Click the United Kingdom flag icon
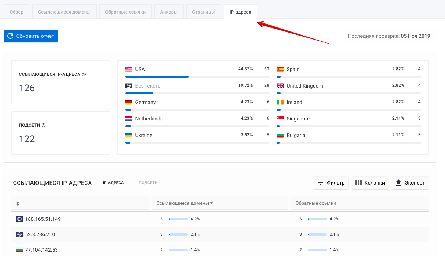 [280, 86]
